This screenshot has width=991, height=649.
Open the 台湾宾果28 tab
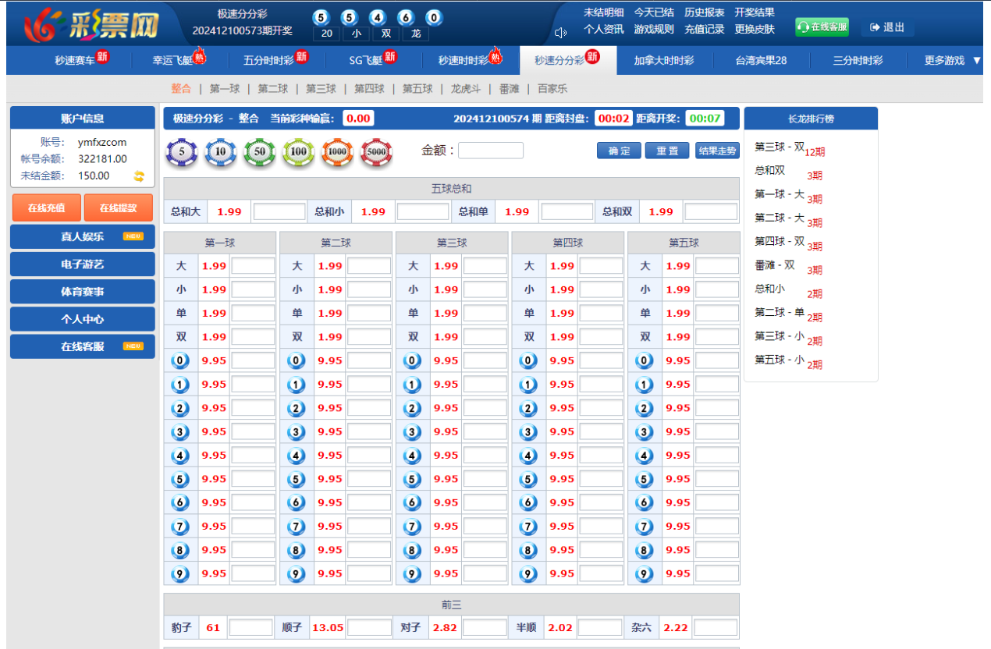(761, 60)
